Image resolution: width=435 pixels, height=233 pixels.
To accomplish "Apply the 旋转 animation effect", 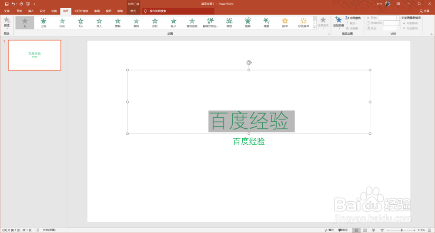I will pos(248,23).
